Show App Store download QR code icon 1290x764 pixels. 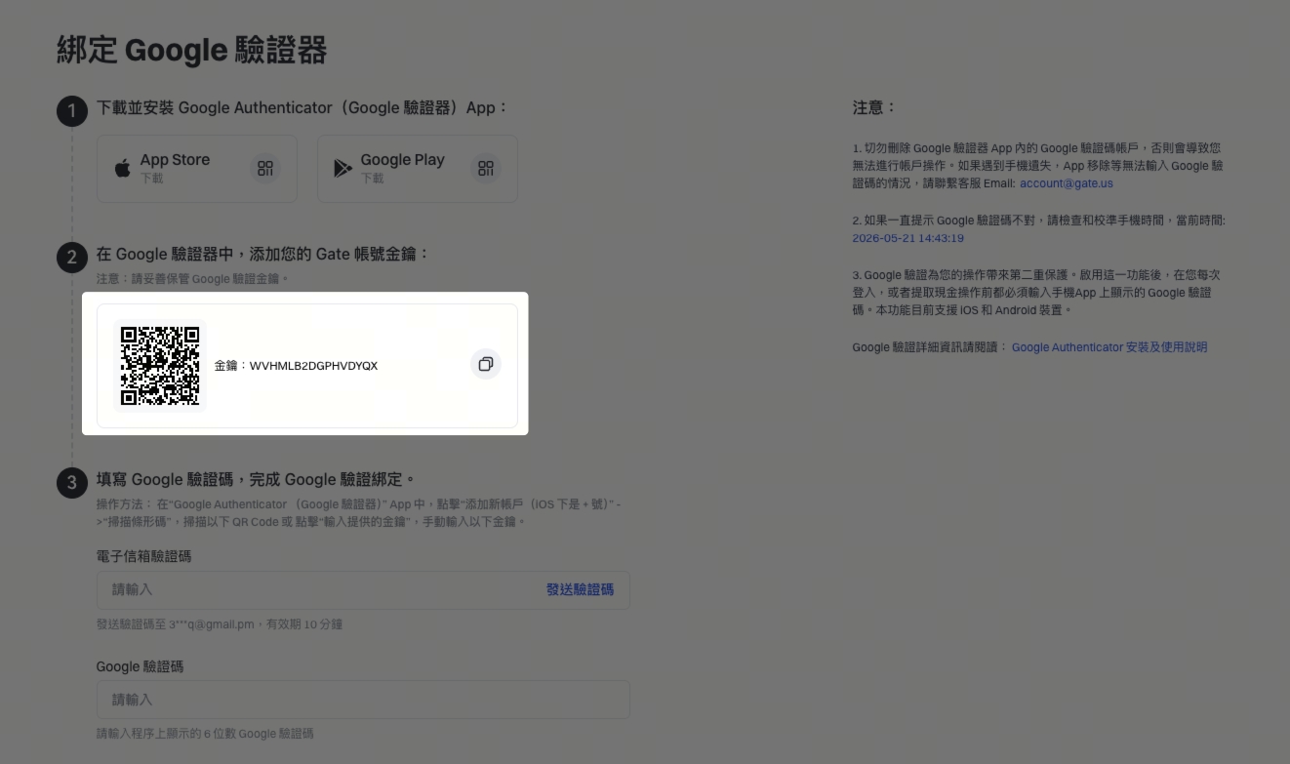click(265, 169)
